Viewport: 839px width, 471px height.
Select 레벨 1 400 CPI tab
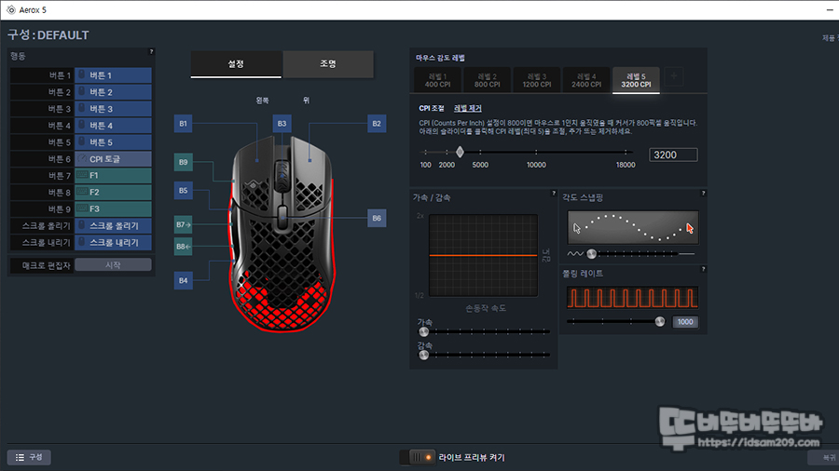click(x=437, y=81)
